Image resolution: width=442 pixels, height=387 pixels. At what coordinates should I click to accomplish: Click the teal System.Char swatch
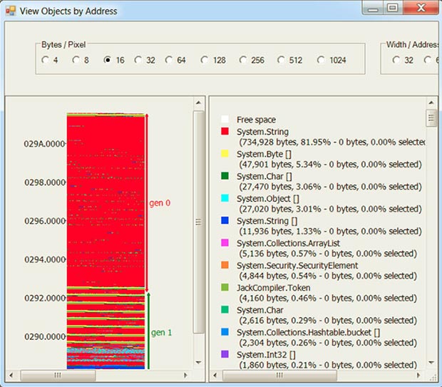coord(225,309)
